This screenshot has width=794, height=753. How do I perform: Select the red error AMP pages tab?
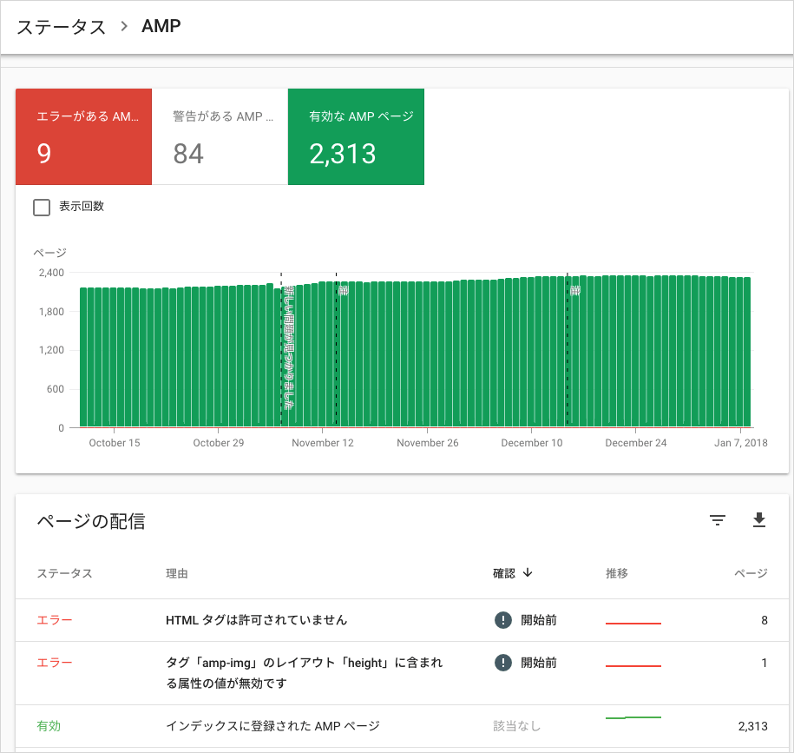click(x=83, y=137)
